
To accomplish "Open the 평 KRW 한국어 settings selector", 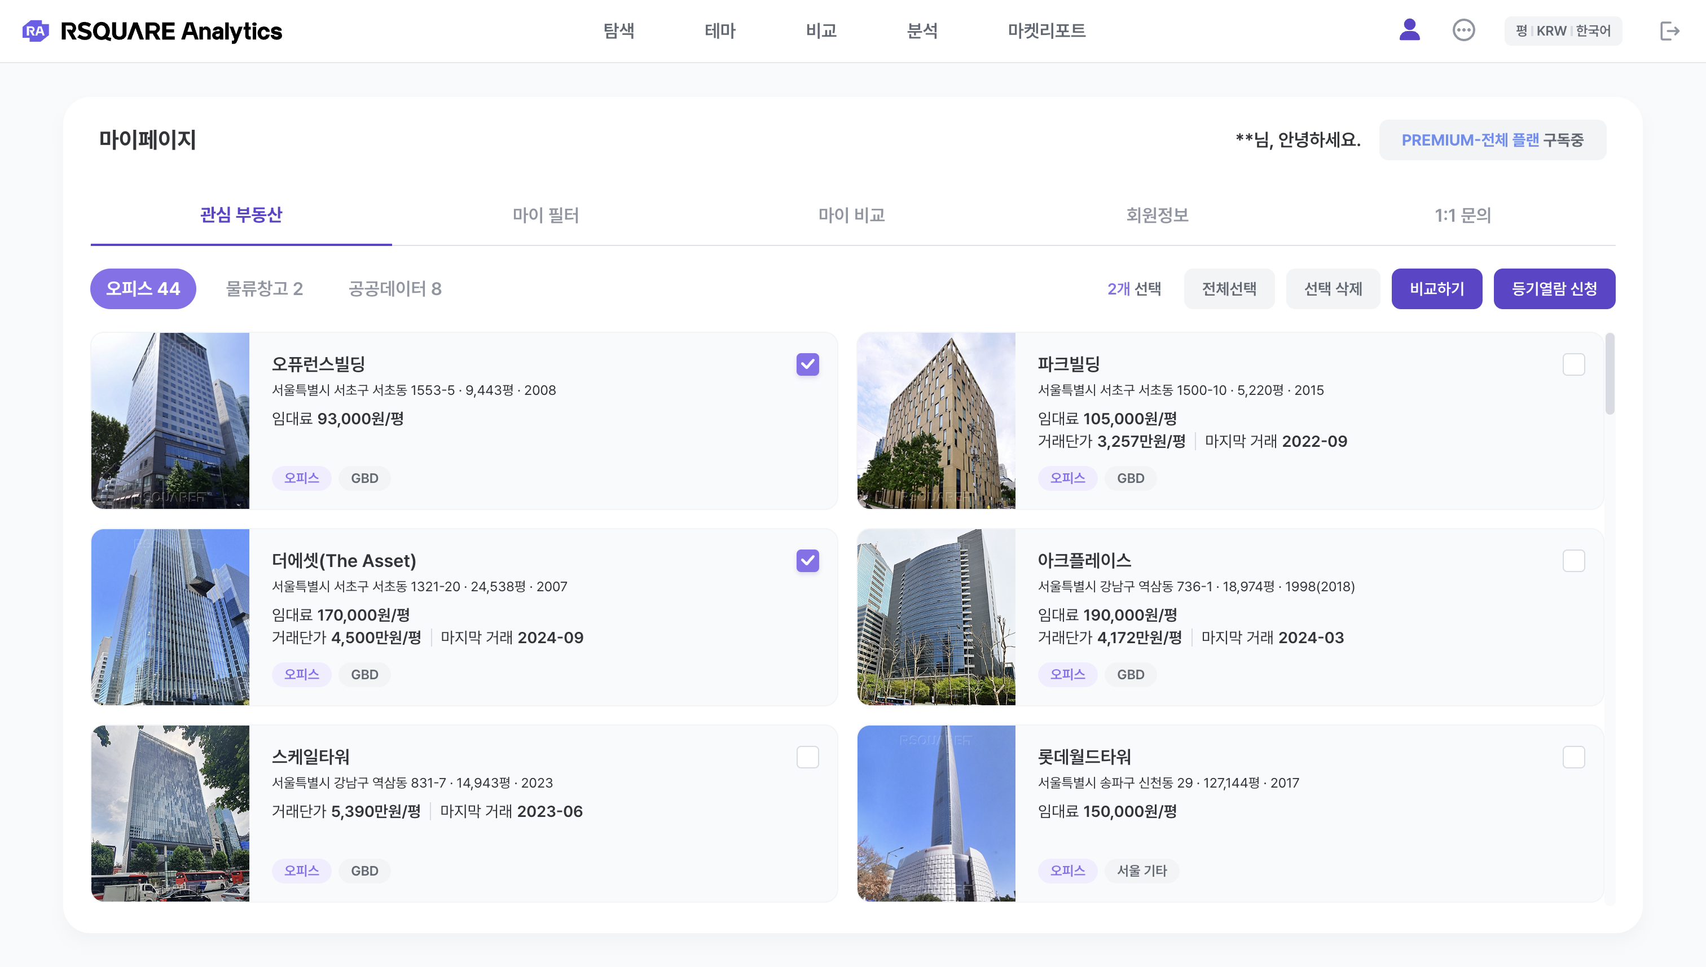I will point(1563,30).
